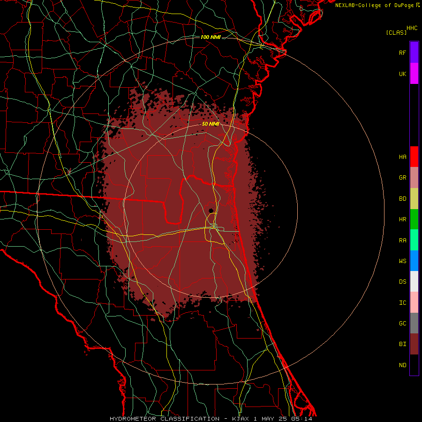The width and height of the screenshot is (422, 422).
Task: Click the black radar site dot
Action: 211,210
